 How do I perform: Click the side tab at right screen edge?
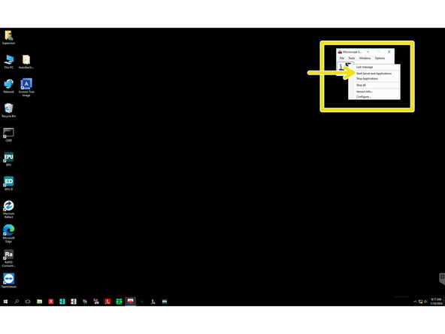(442, 278)
